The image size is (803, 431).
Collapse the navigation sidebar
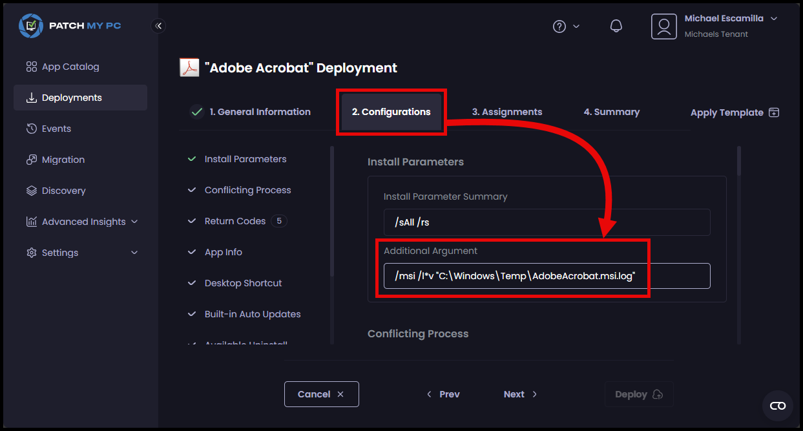pos(159,26)
